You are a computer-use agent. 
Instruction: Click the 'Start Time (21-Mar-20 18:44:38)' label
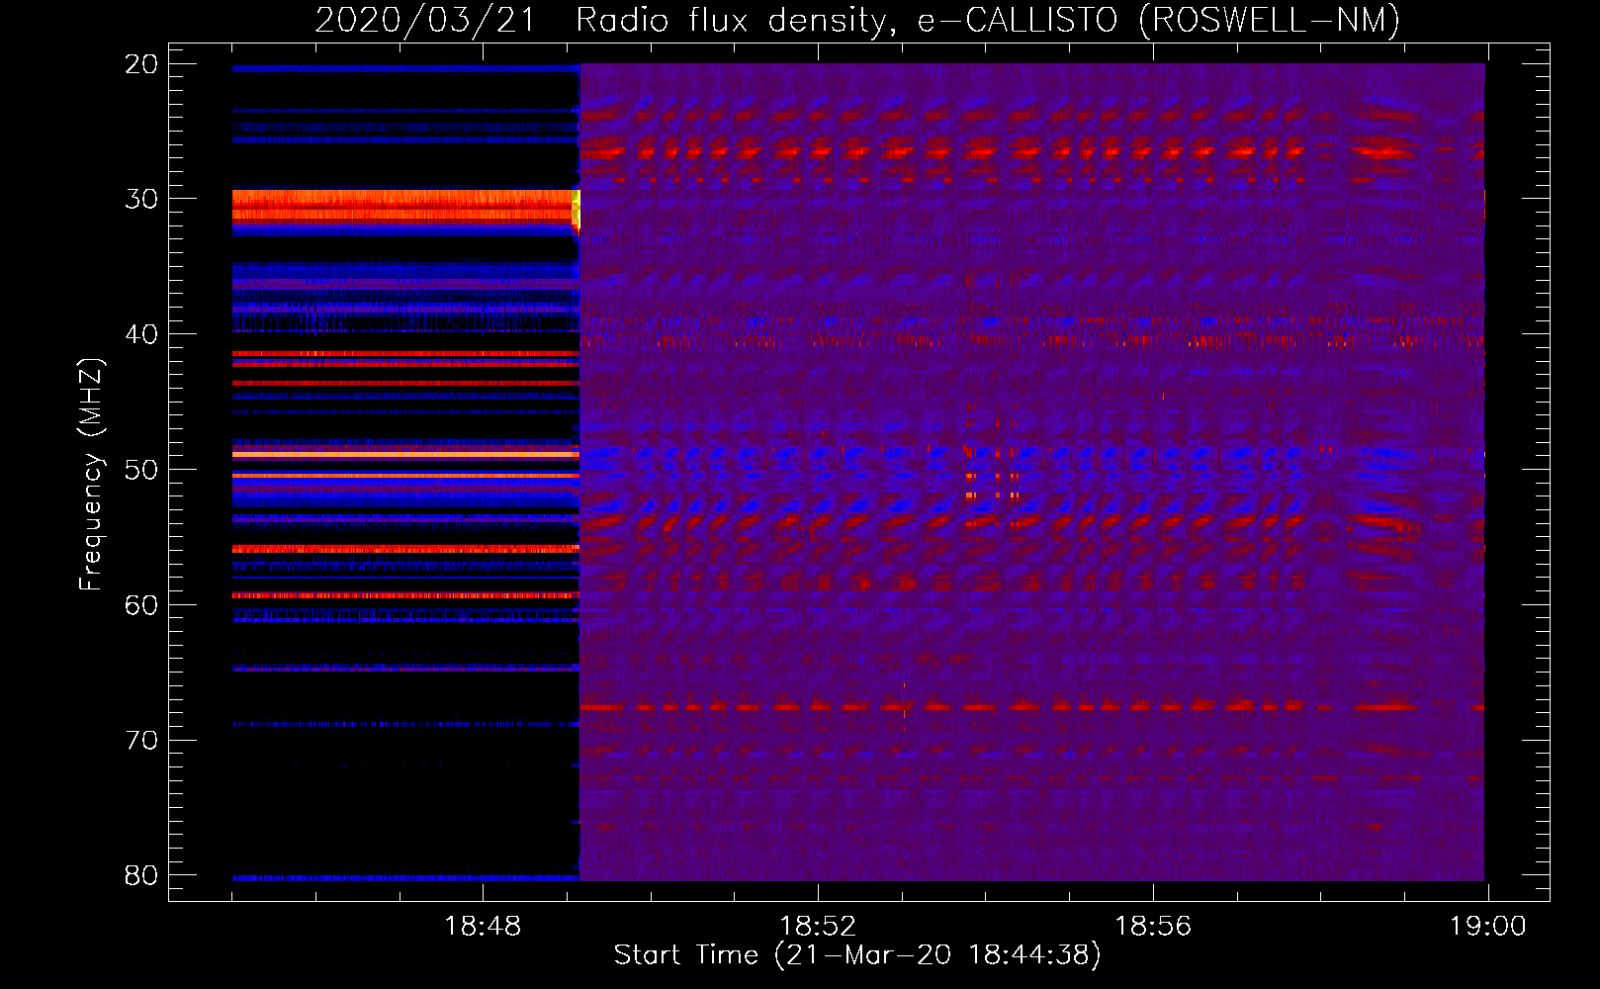tap(857, 955)
